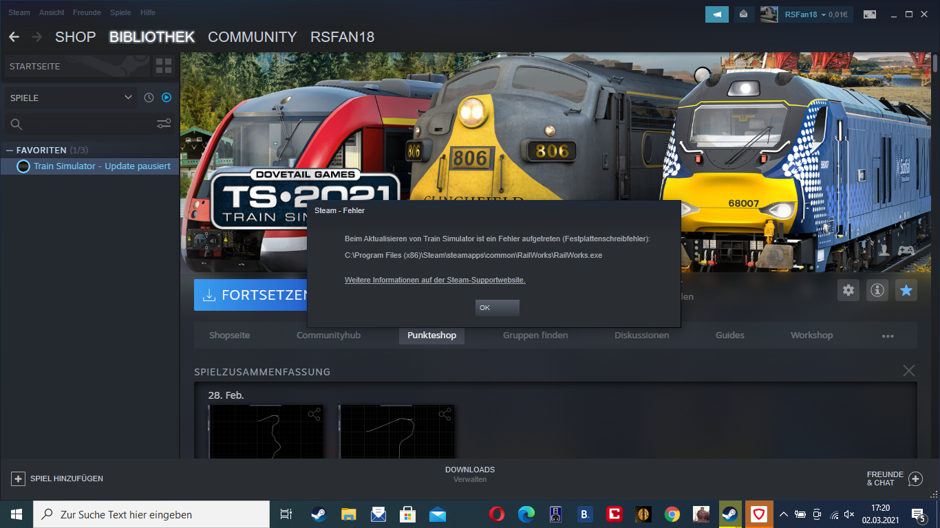The width and height of the screenshot is (940, 528).
Task: Open the three-dots more options menu
Action: [x=888, y=336]
